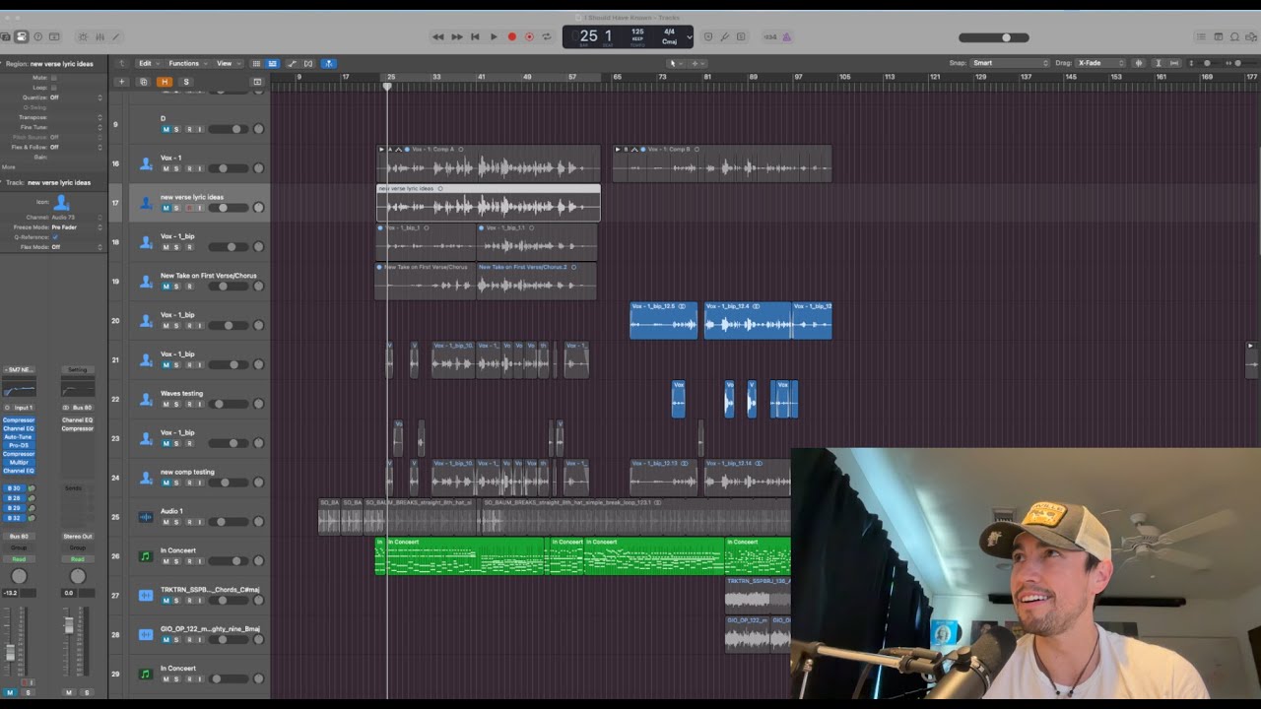Open the Edit menu in the tracks area

pyautogui.click(x=147, y=63)
